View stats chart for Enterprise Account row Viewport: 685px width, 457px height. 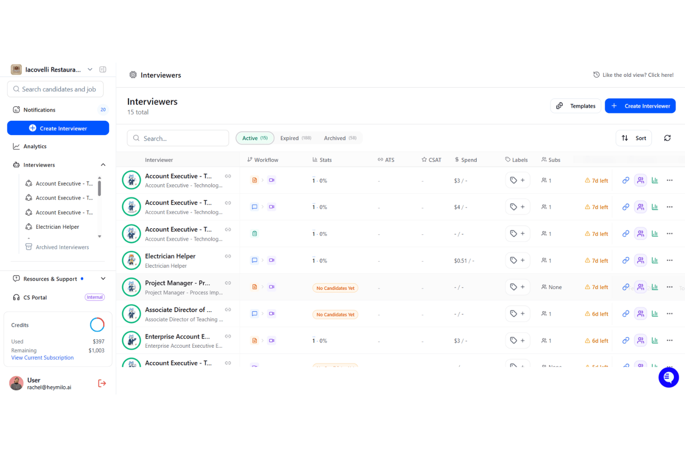[x=654, y=340]
